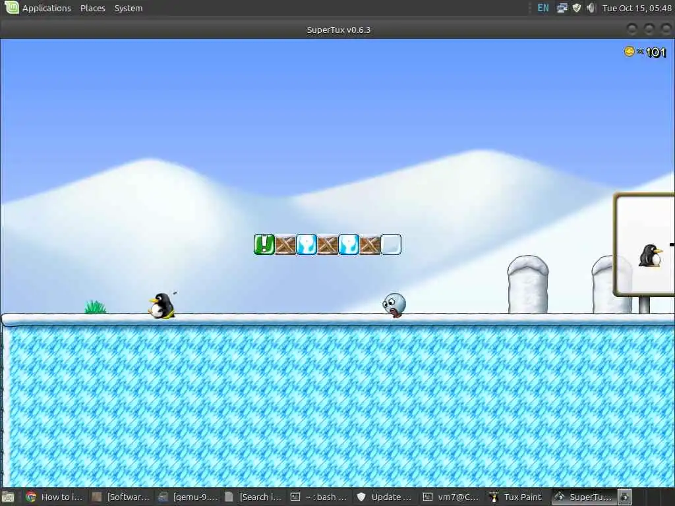
Task: Click the coin count value 101
Action: click(656, 53)
